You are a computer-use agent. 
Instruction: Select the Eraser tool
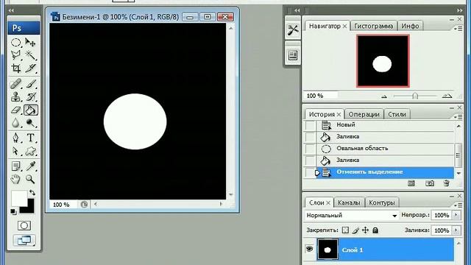pos(16,110)
